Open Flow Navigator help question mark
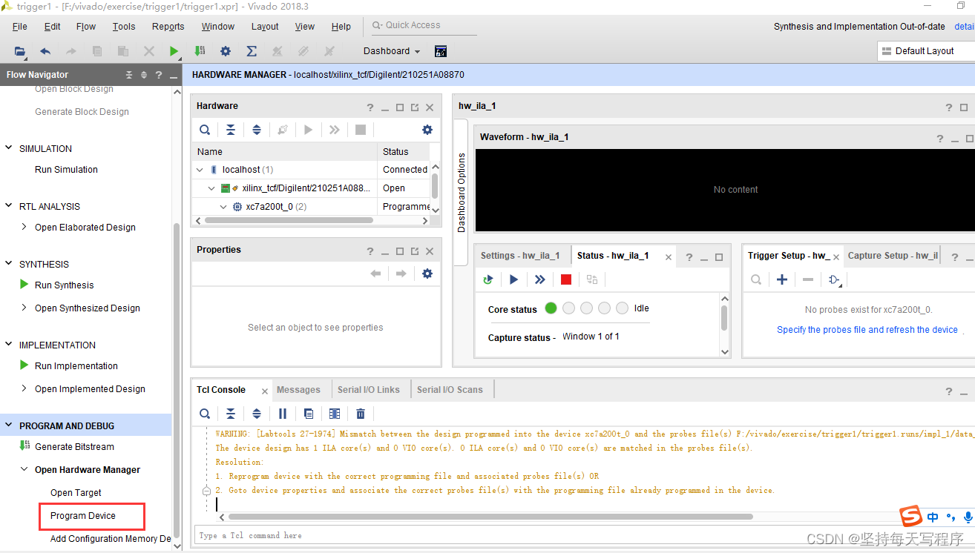975x553 pixels. (158, 75)
